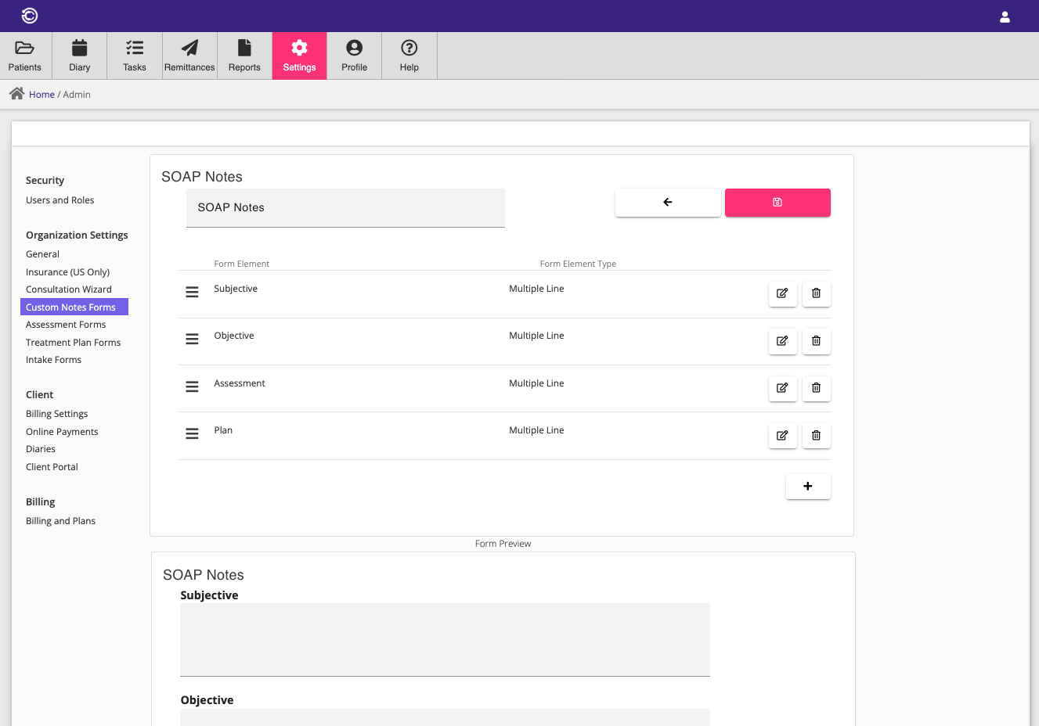Open Users and Roles settings
Image resolution: width=1039 pixels, height=726 pixels.
60,199
